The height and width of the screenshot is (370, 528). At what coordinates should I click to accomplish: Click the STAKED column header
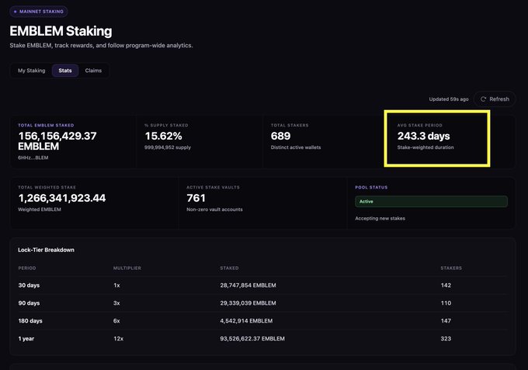[x=229, y=268]
